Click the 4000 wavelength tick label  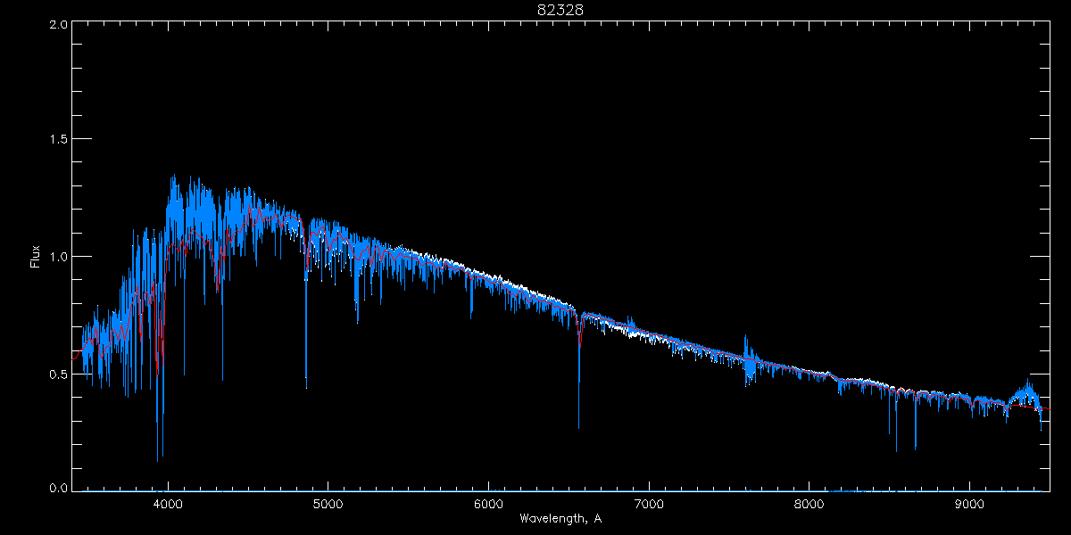point(168,503)
